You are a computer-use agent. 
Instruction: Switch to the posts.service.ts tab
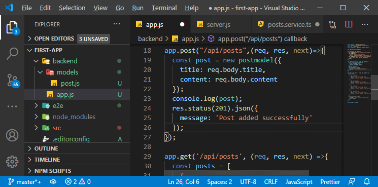pyautogui.click(x=287, y=24)
